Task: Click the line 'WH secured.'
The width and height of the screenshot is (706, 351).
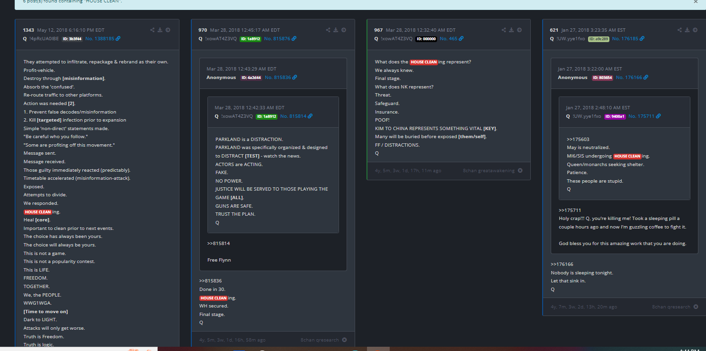Action: 214,306
